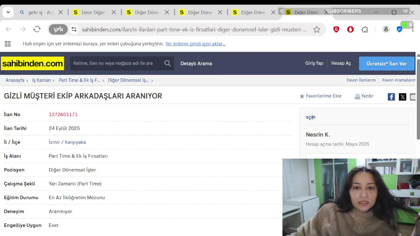Open 'Favori İlanlarım' link
This screenshot has height=236, width=420.
pos(361,80)
